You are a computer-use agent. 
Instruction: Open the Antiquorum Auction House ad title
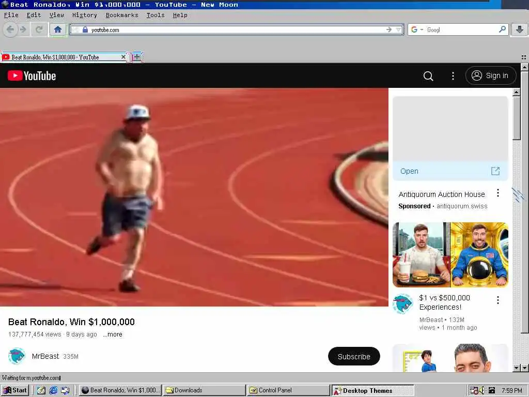coord(442,194)
